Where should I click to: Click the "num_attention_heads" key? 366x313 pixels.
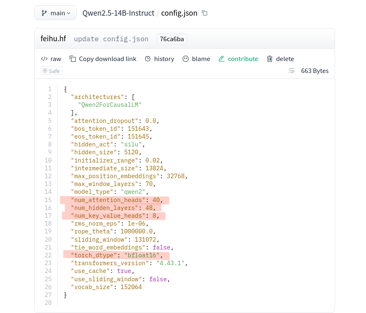click(x=108, y=200)
